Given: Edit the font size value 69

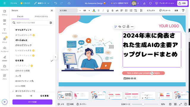Looking at the screenshot, I should [85, 11].
